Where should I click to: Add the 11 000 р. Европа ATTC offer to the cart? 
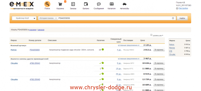pos(159,69)
